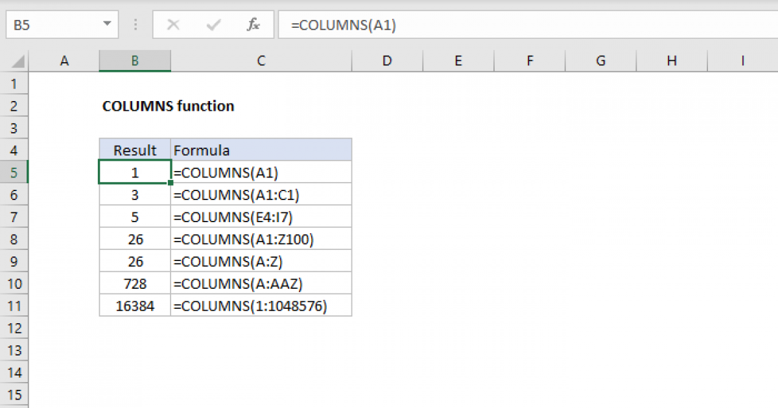Select row 5 header

(15, 173)
